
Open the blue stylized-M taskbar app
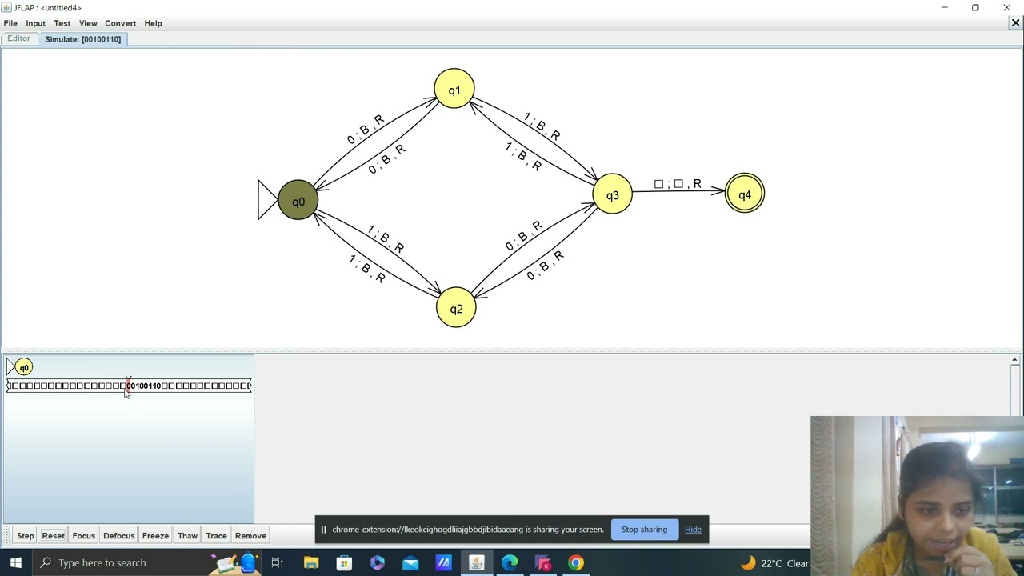point(443,562)
